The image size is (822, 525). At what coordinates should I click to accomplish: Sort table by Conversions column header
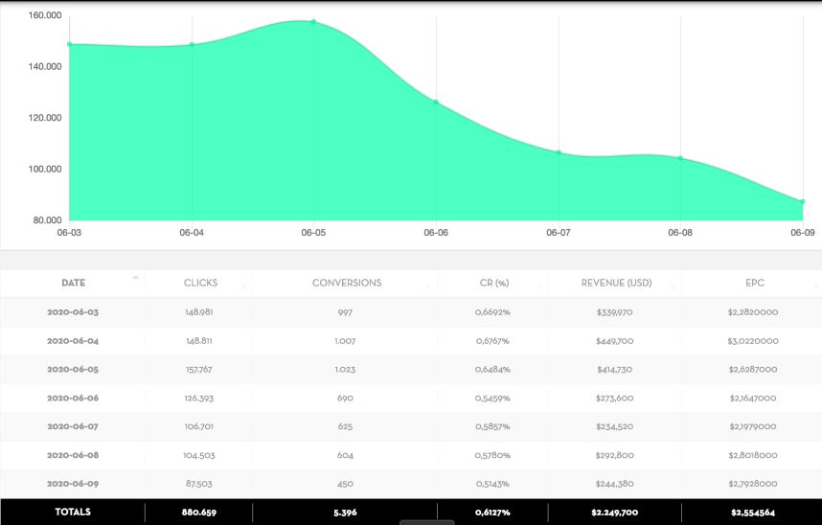pos(346,284)
